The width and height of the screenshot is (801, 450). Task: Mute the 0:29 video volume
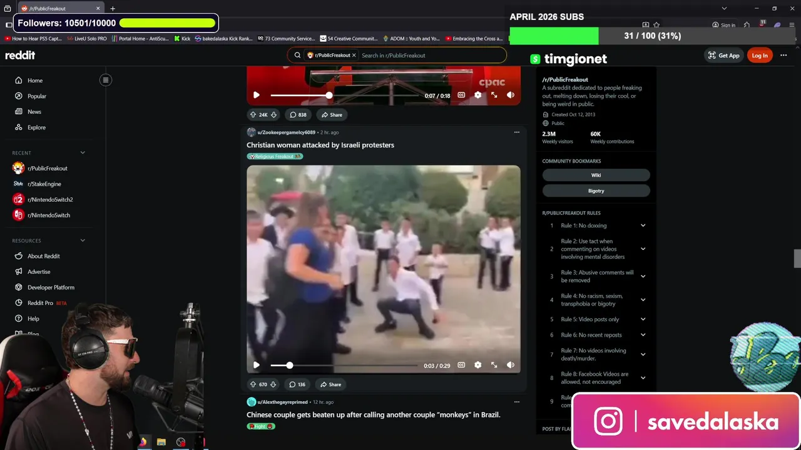click(510, 365)
